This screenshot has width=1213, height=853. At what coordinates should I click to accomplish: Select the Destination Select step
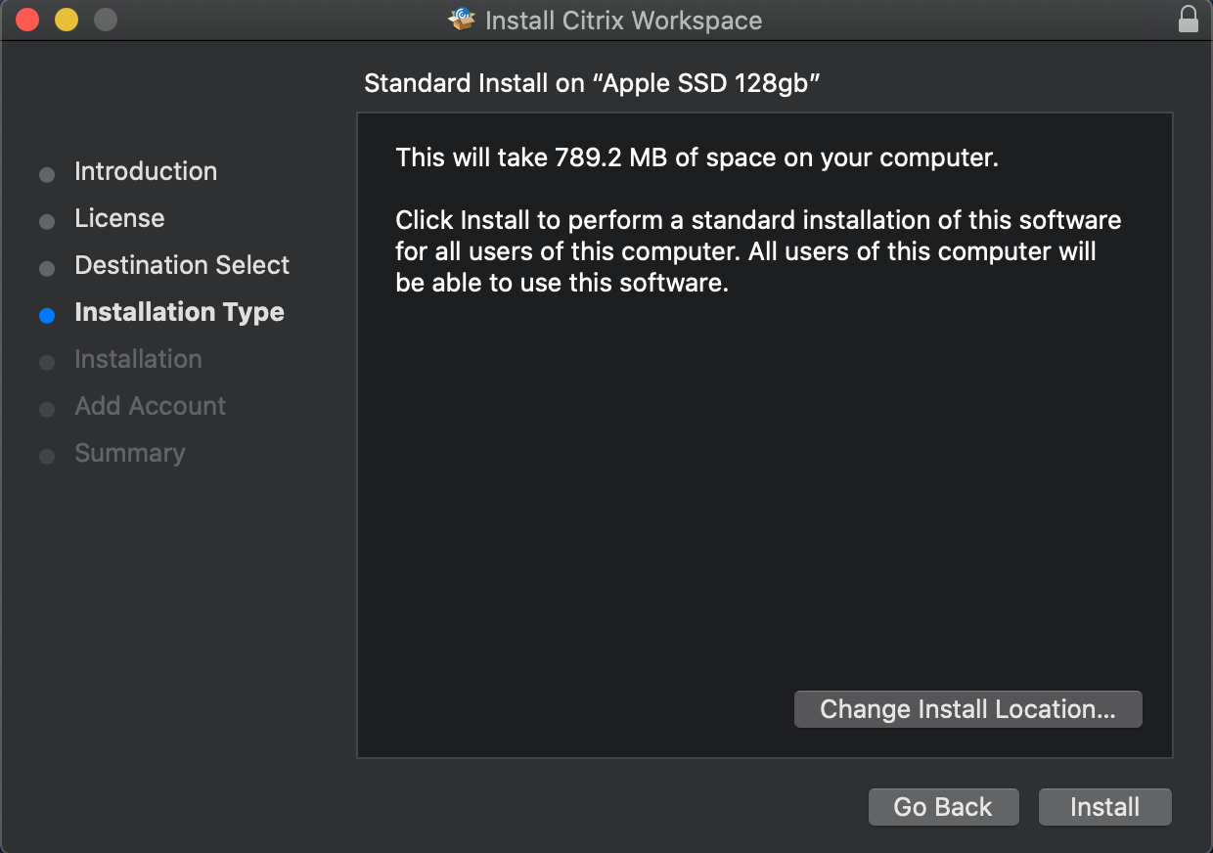click(x=182, y=265)
